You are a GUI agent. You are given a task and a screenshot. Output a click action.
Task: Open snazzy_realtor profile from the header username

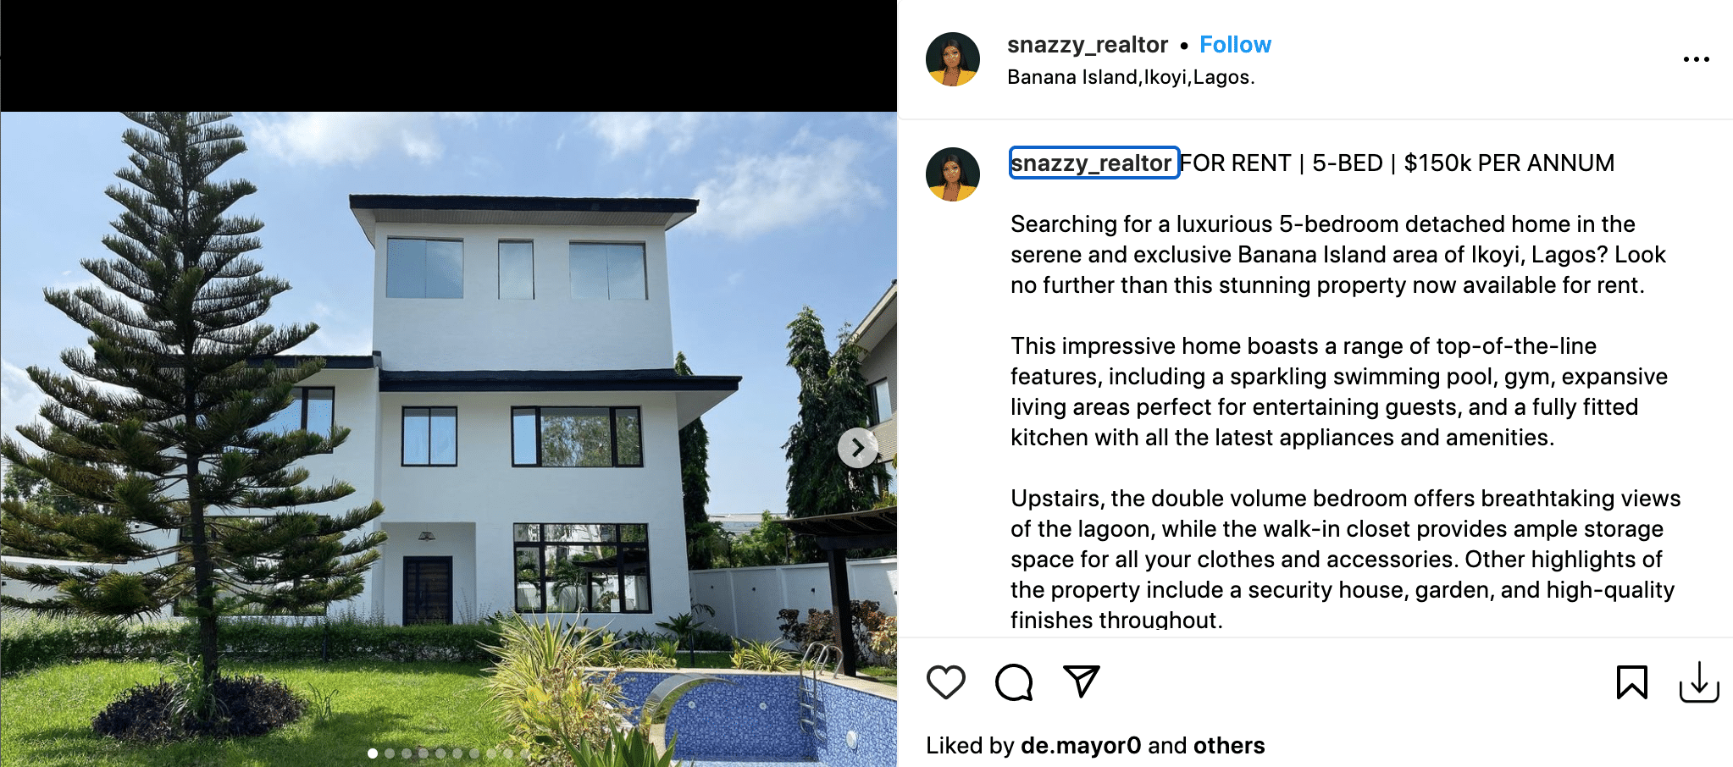pyautogui.click(x=1087, y=45)
